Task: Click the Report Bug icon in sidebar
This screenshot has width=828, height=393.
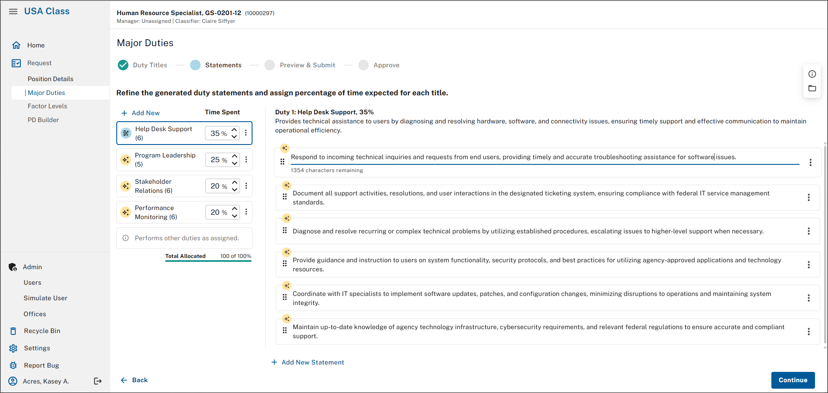Action: coord(13,365)
